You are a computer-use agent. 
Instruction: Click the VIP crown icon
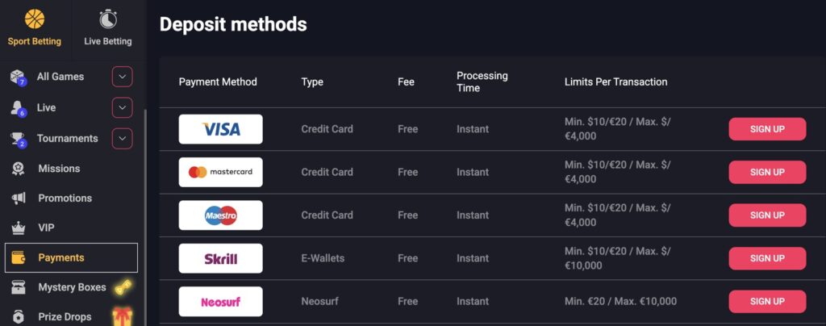[x=18, y=228]
